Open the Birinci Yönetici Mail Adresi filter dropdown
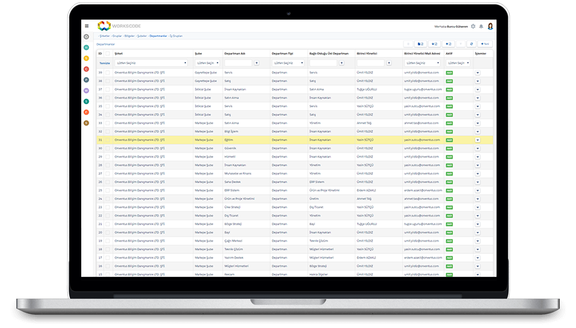Screen dimensions: 576x328 pyautogui.click(x=422, y=63)
